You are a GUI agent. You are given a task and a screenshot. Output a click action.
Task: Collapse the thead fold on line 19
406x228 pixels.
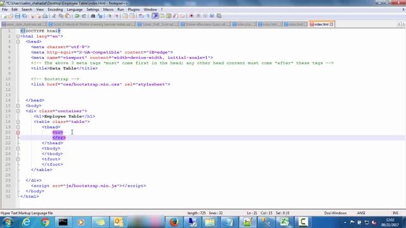(18, 127)
